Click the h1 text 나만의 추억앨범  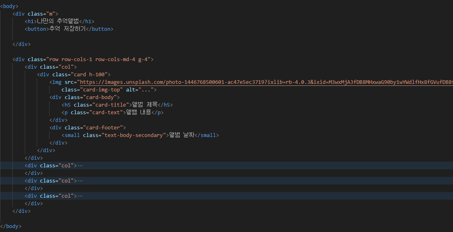pos(58,21)
